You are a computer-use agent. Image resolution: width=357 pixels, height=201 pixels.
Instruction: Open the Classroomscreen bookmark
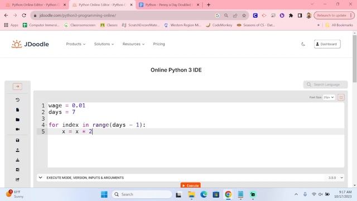pos(80,25)
